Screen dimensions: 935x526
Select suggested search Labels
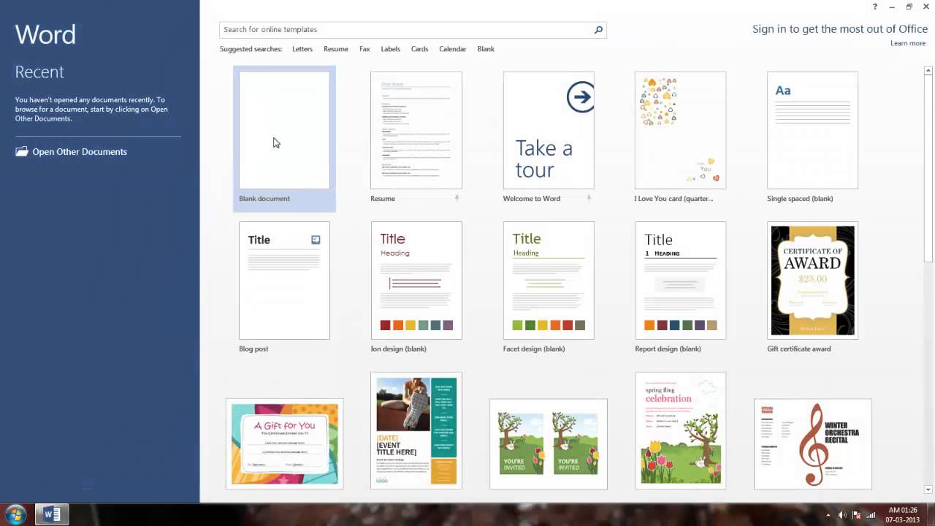coord(391,49)
